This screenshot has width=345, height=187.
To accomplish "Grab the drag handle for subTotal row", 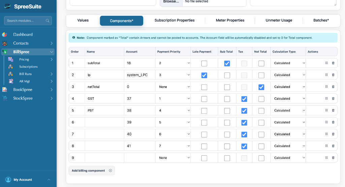I will pos(326,63).
